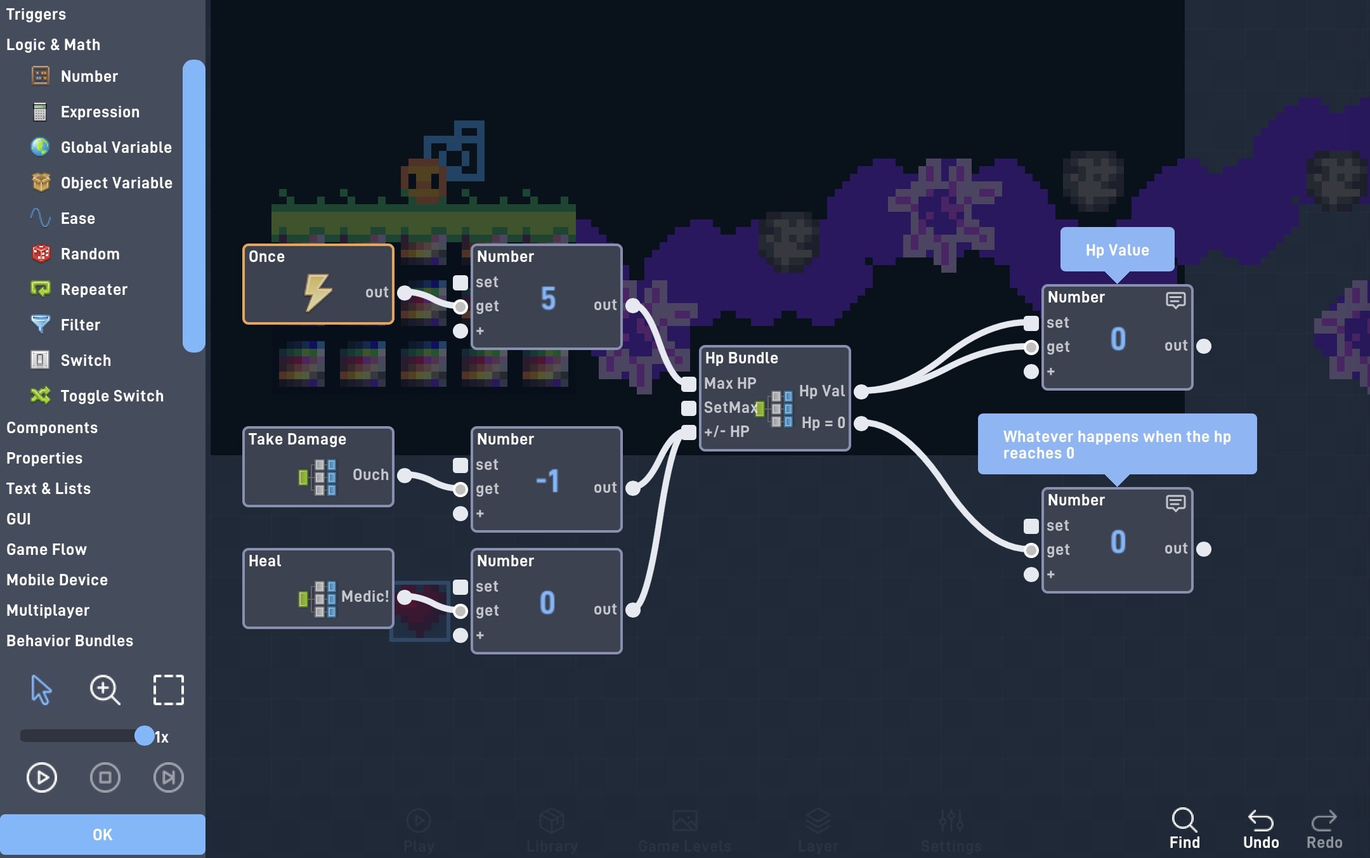Undo the last action
Viewport: 1370px width, 858px height.
tap(1261, 828)
